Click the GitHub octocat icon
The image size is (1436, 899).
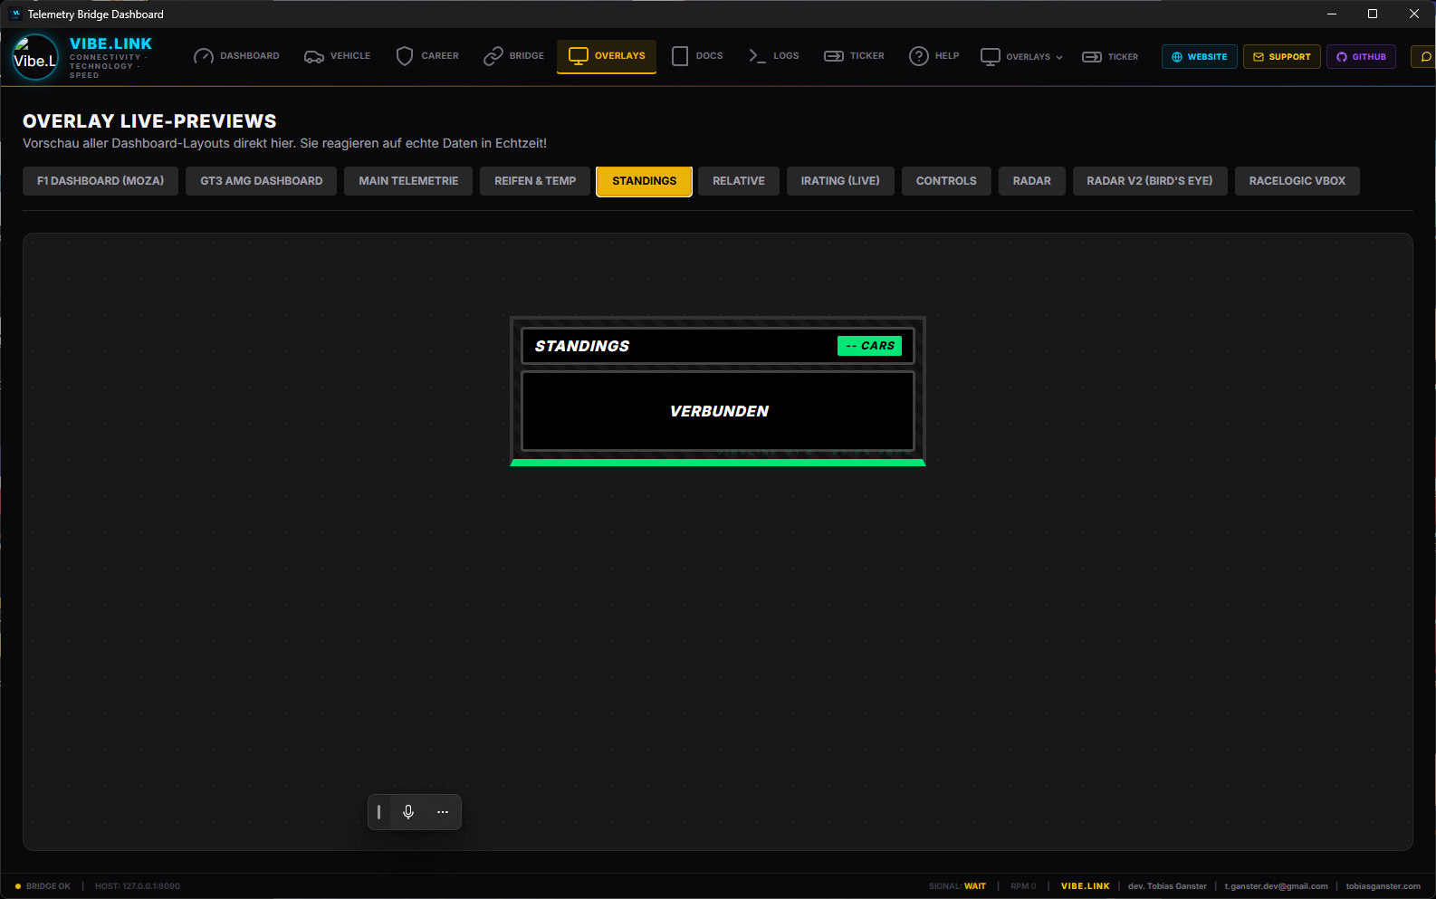(x=1342, y=56)
